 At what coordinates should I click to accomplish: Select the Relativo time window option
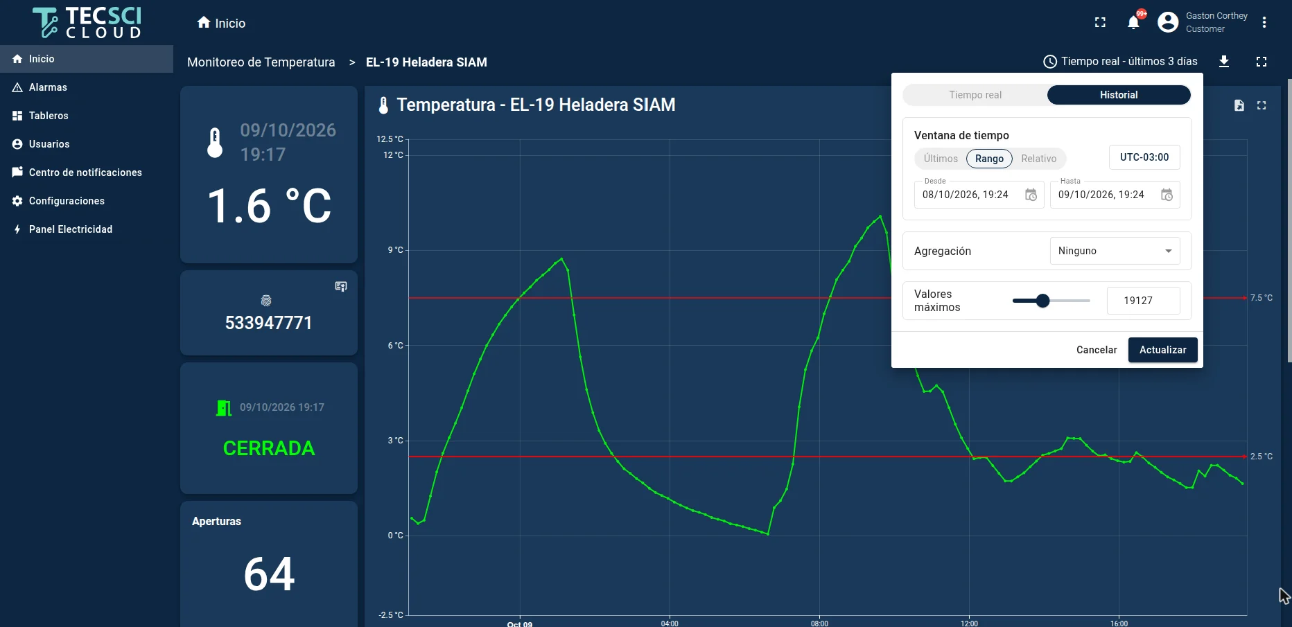coord(1038,159)
